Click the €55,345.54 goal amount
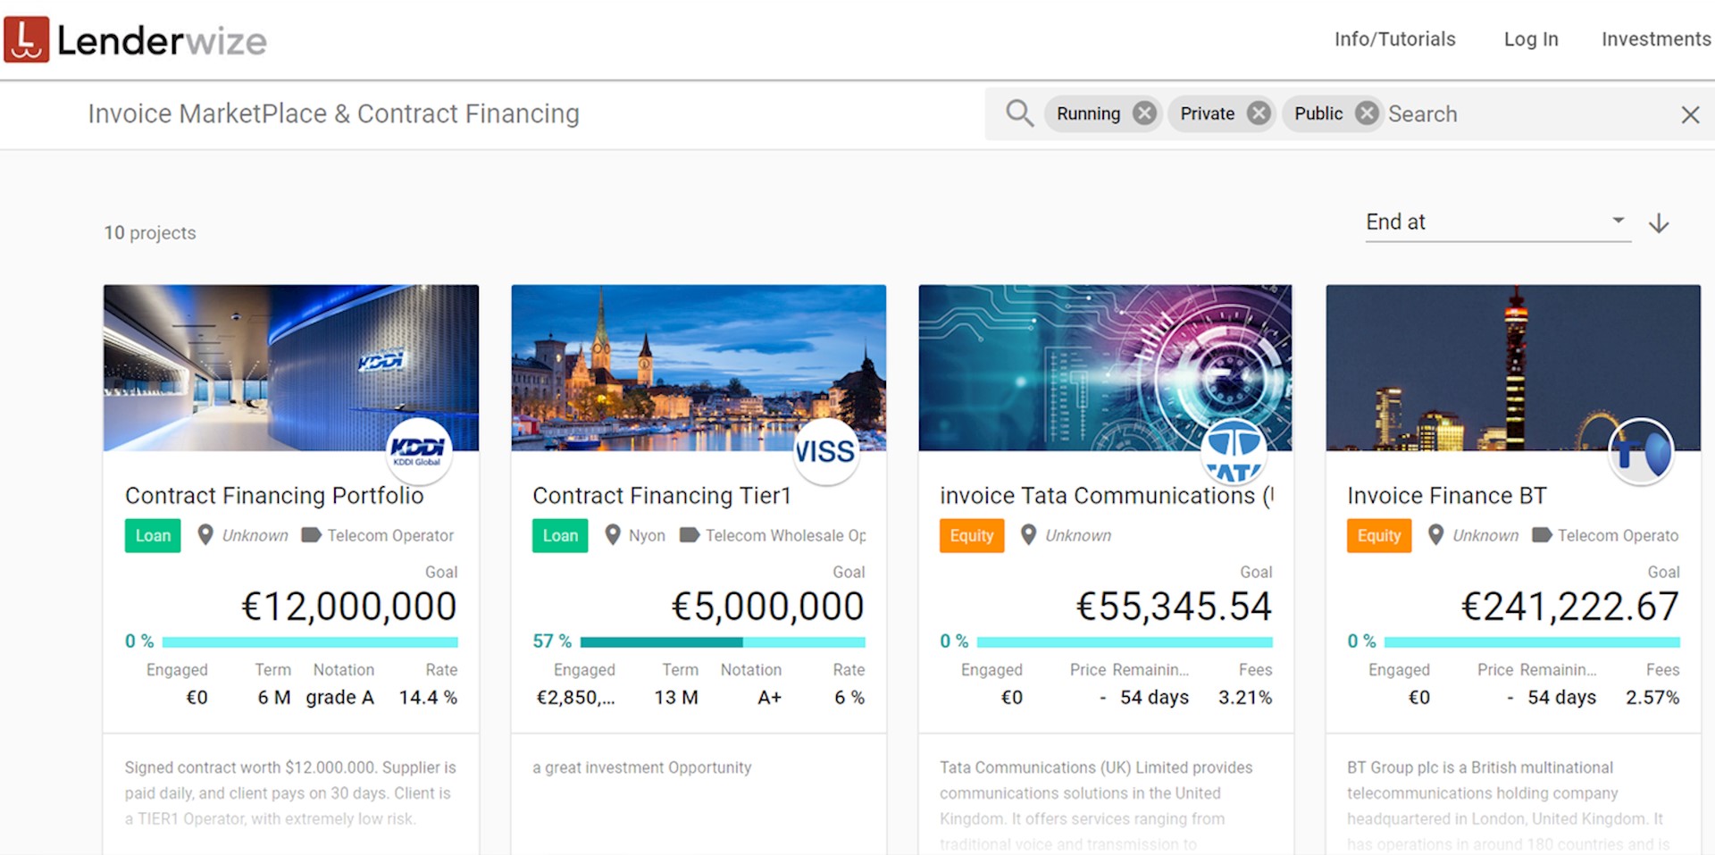This screenshot has height=855, width=1715. (x=1174, y=607)
